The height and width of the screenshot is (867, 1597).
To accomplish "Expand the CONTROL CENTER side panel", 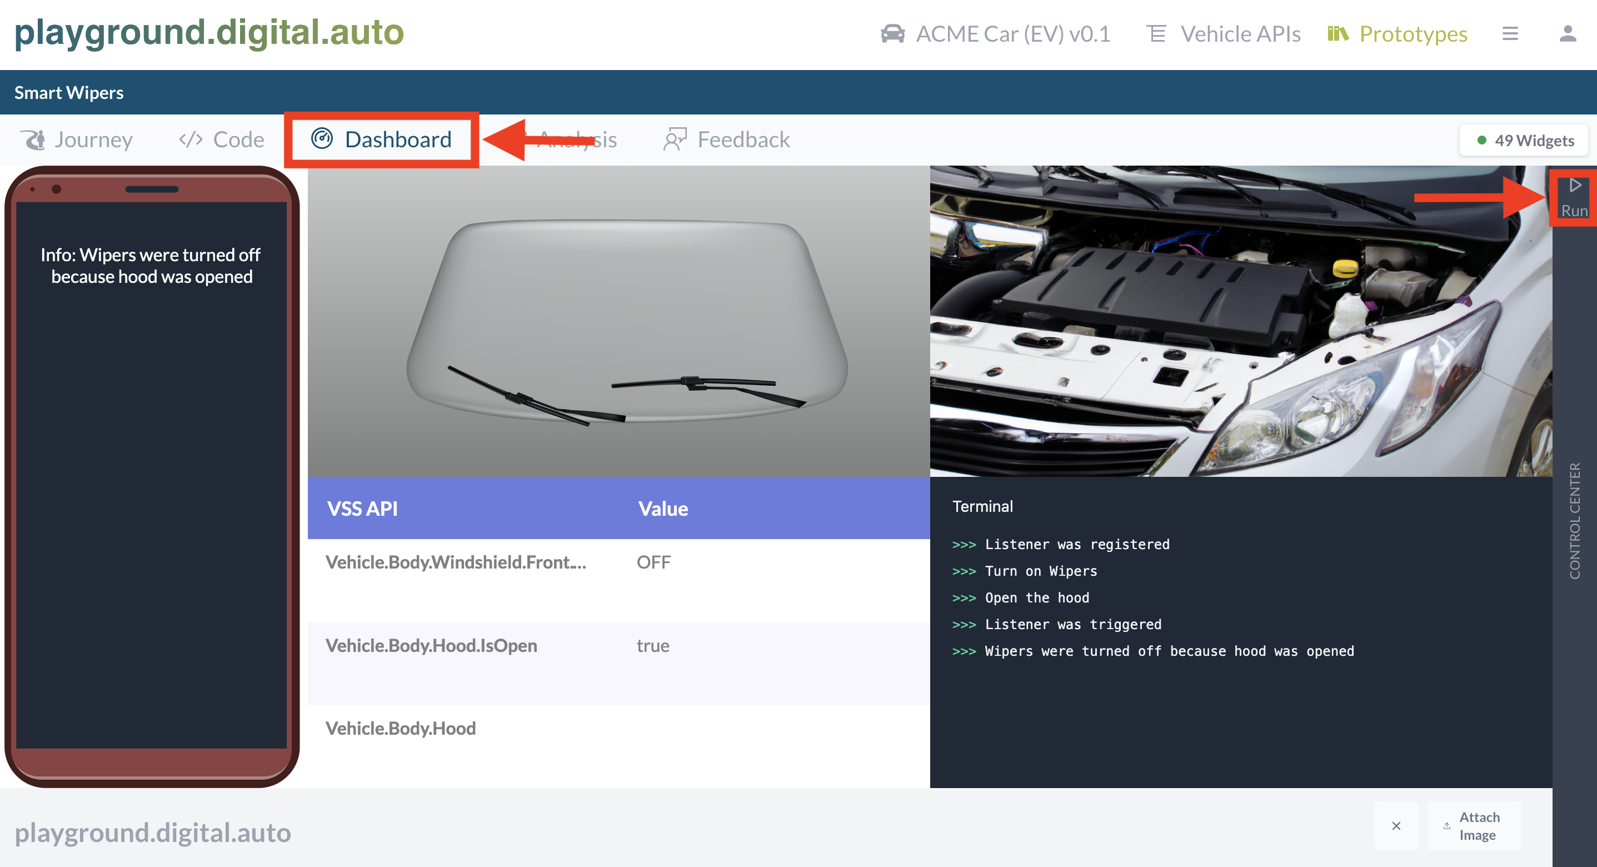I will 1574,521.
